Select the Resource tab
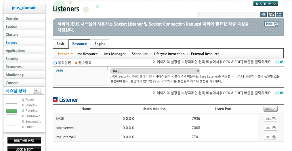 tap(79, 44)
